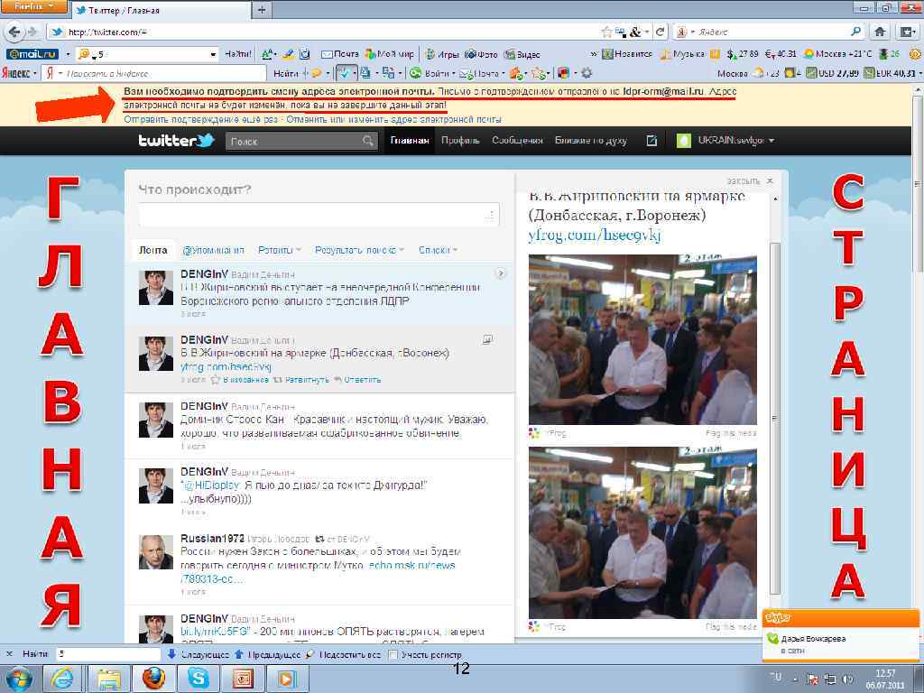Open Музыка in the Mail.ru toolbar
The width and height of the screenshot is (924, 693).
[x=682, y=54]
